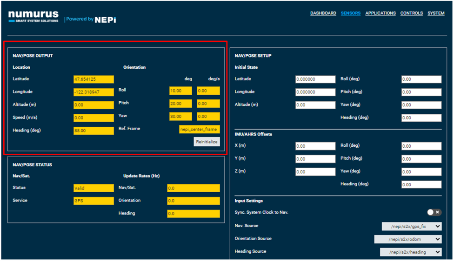Image resolution: width=454 pixels, height=261 pixels.
Task: Toggle Sync. System Clock to Nav. switch
Action: click(x=434, y=212)
